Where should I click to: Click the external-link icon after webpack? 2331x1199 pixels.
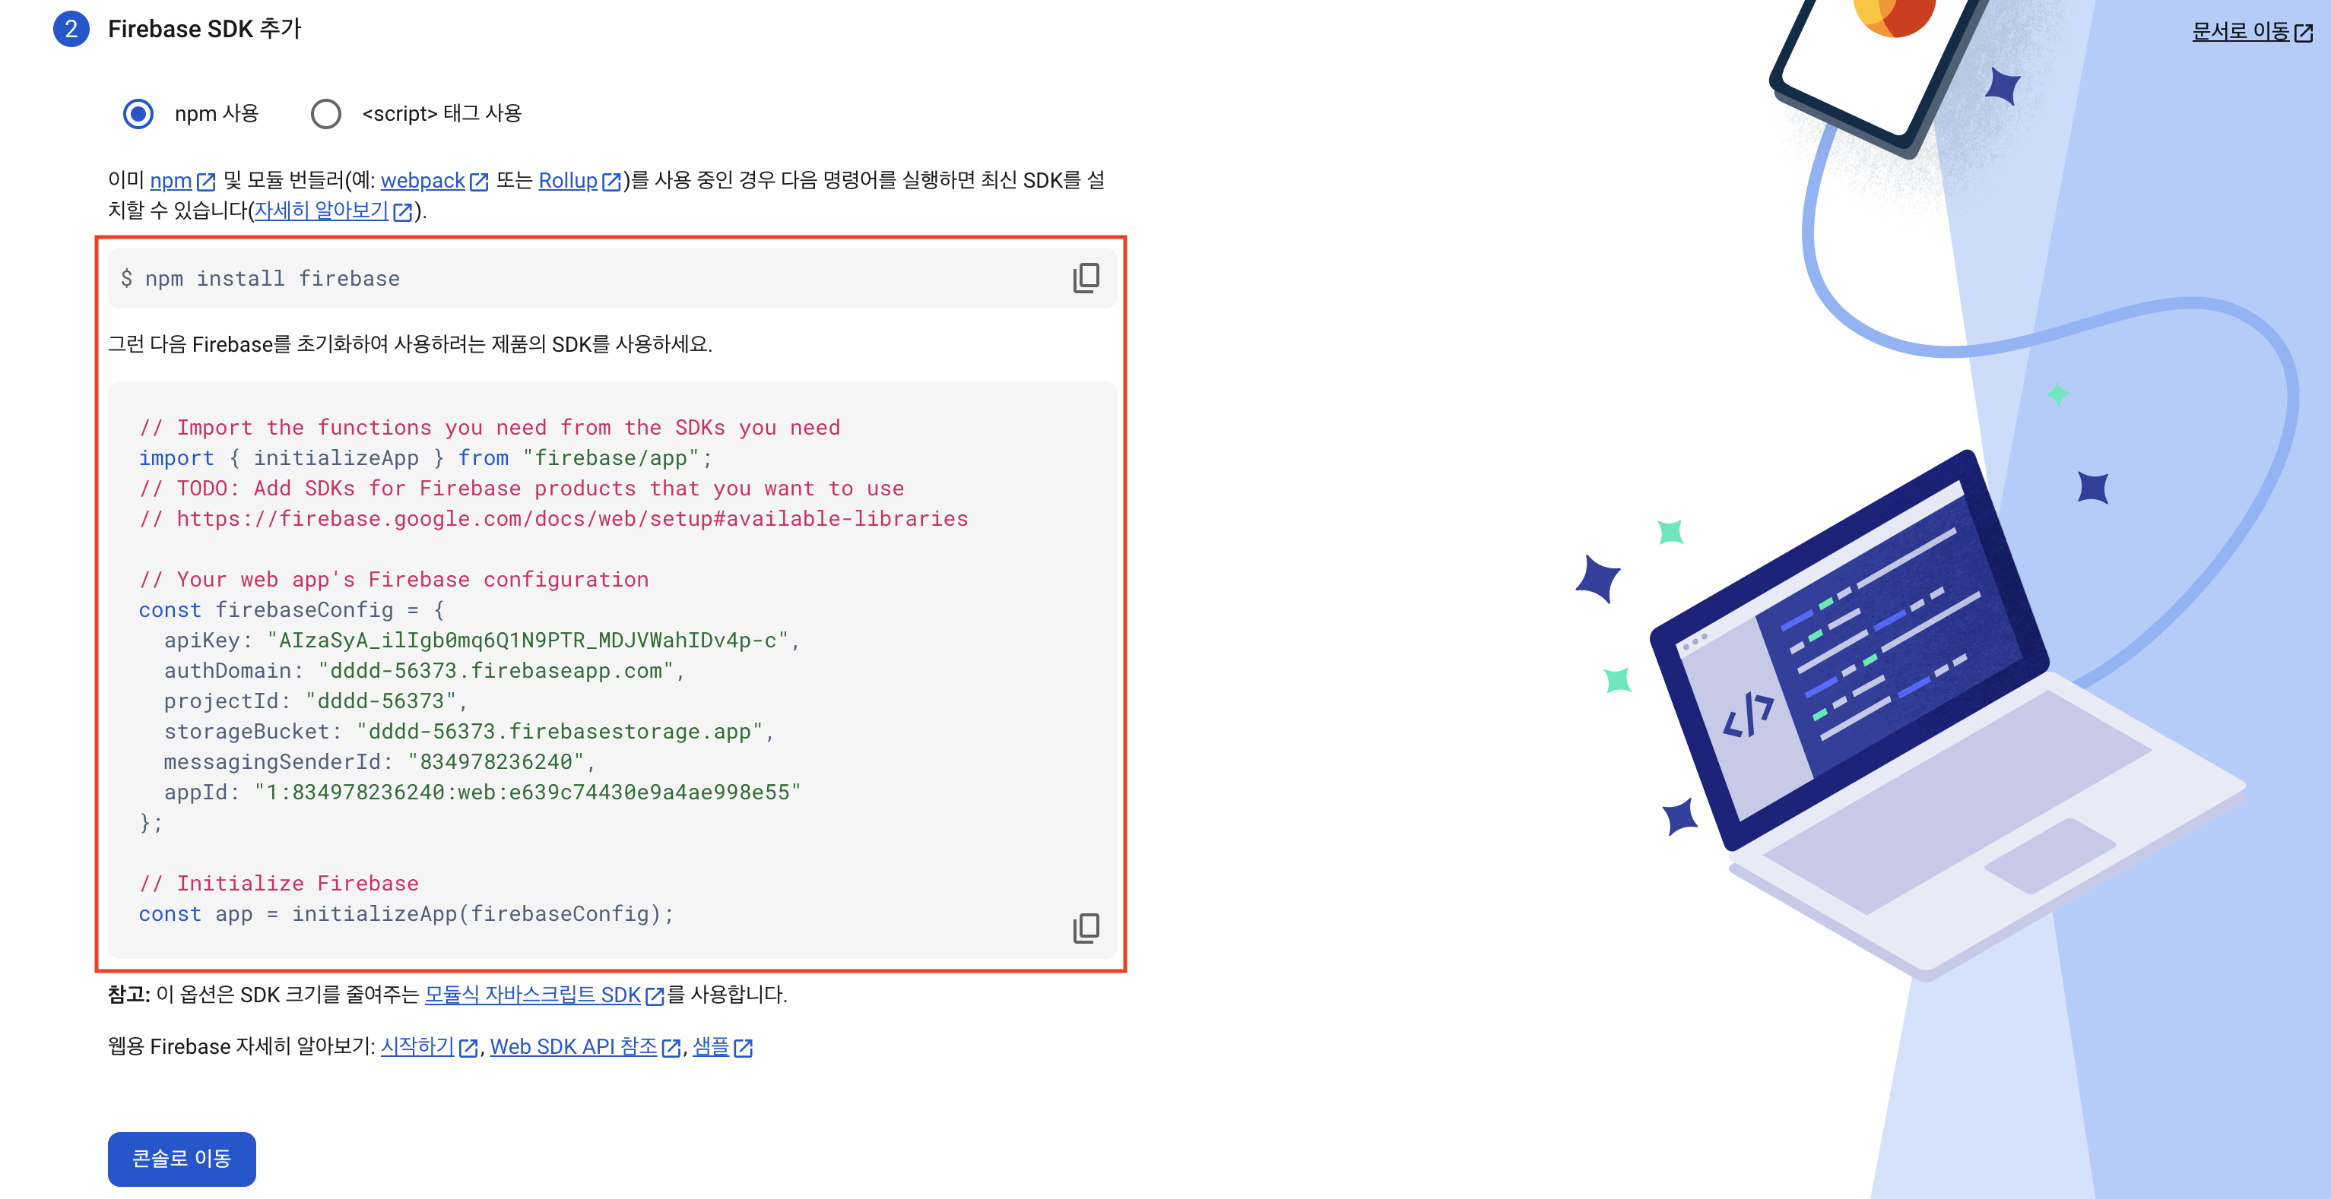(x=479, y=182)
